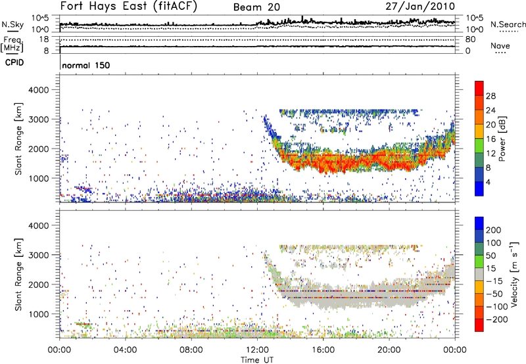Click the 'Freq. [MHz]' axis label
Screen dimensions: 526x364
click(12, 44)
